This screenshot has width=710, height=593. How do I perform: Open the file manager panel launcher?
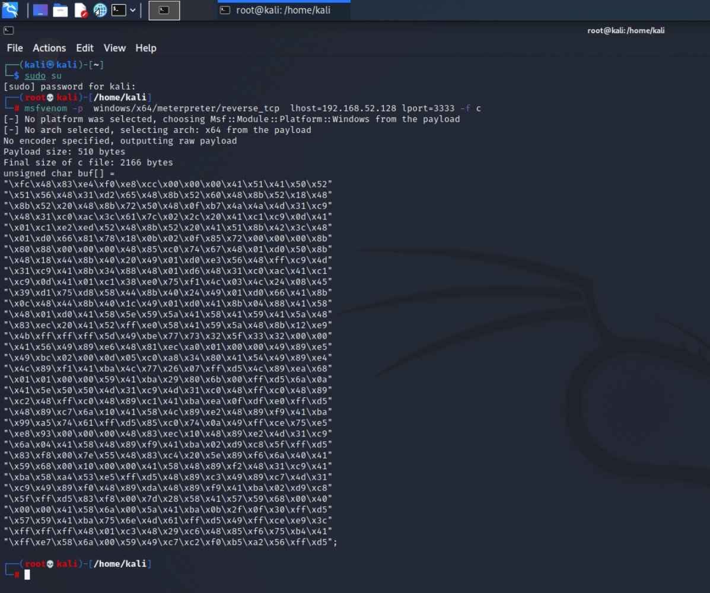coord(61,10)
